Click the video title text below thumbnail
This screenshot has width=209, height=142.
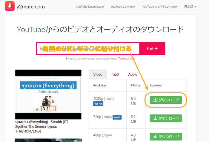pyautogui.click(x=45, y=126)
